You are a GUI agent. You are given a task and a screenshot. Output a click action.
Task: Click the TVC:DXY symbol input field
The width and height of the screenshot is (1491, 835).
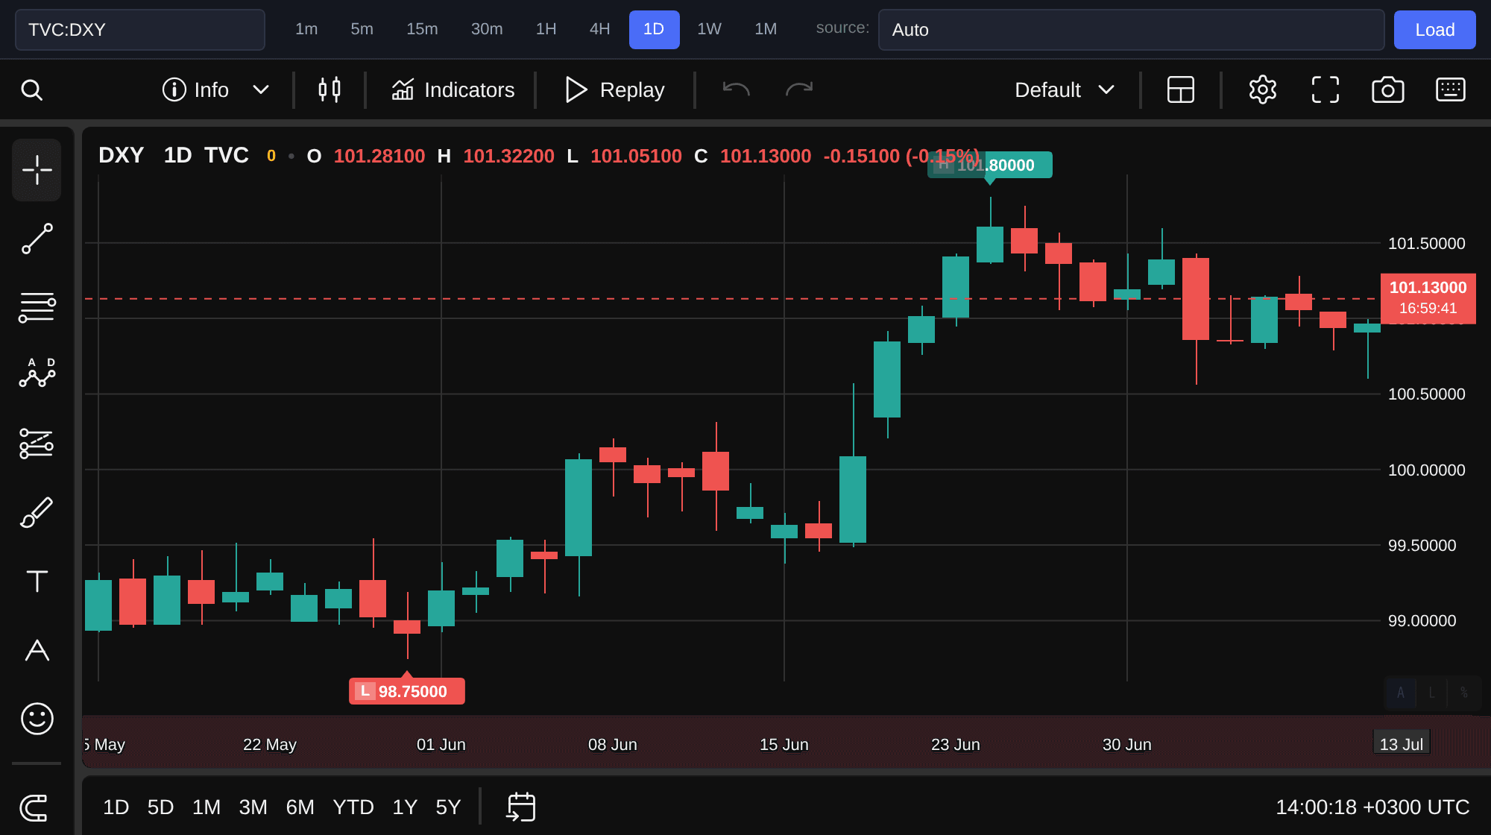click(140, 30)
